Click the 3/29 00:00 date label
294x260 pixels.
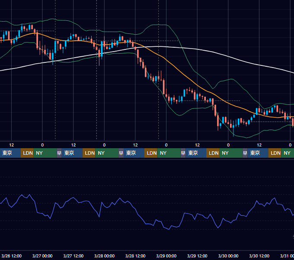[x=166, y=256]
